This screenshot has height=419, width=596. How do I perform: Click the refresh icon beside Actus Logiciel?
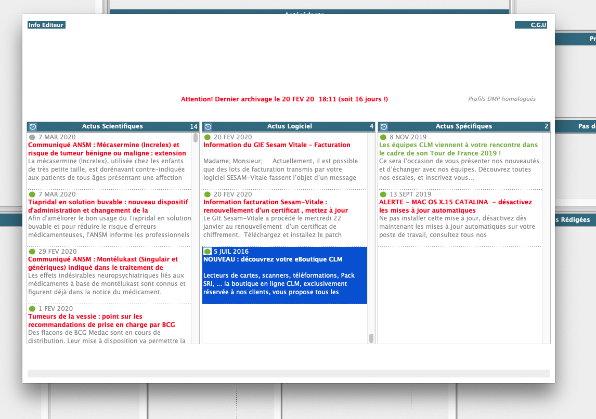[x=208, y=126]
